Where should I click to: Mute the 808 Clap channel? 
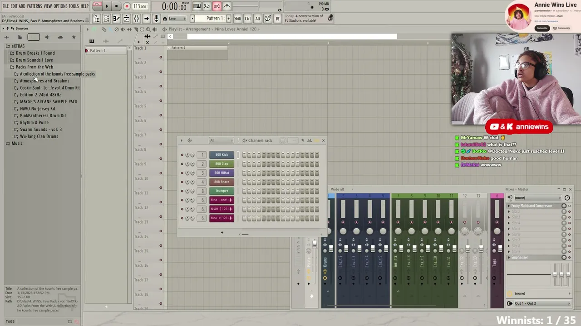click(x=182, y=164)
